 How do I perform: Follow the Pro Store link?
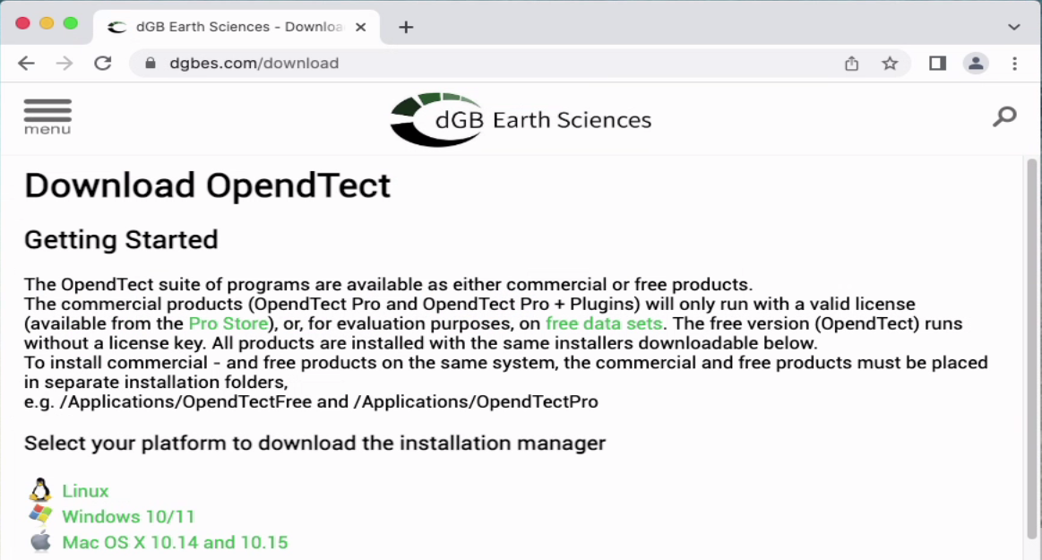coord(228,323)
